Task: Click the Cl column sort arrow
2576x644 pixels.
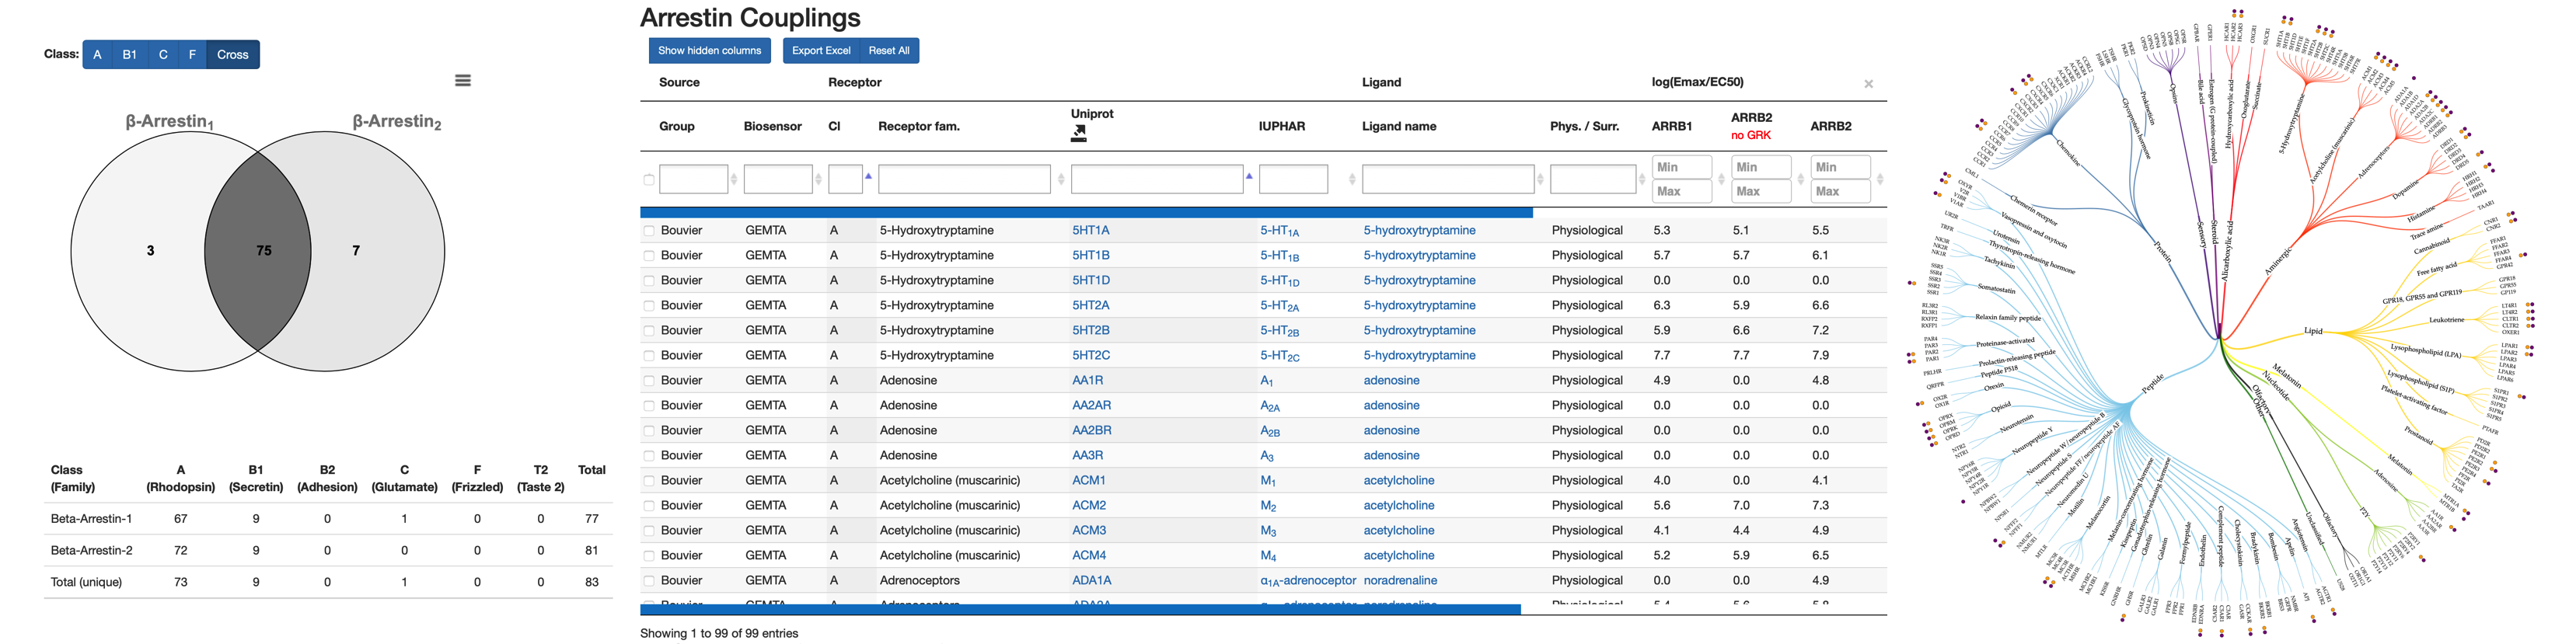Action: 868,176
